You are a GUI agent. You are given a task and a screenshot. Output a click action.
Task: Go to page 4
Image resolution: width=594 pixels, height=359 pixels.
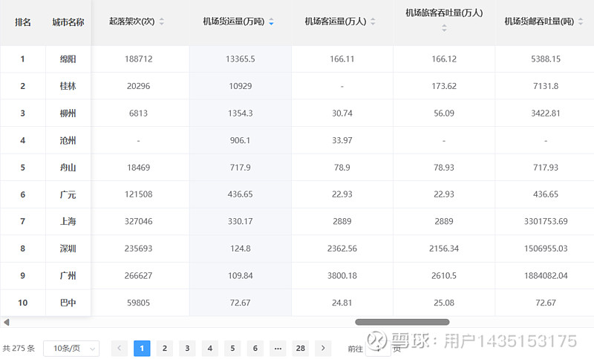coord(210,349)
